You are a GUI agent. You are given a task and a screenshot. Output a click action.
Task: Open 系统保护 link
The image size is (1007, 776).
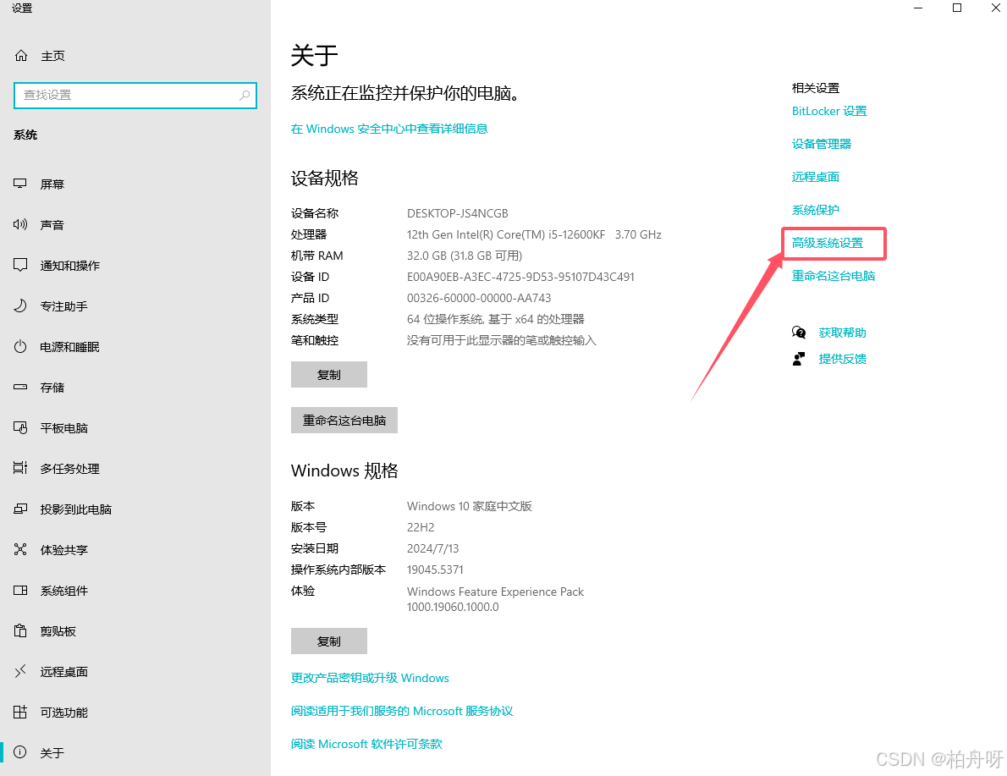[x=816, y=210]
